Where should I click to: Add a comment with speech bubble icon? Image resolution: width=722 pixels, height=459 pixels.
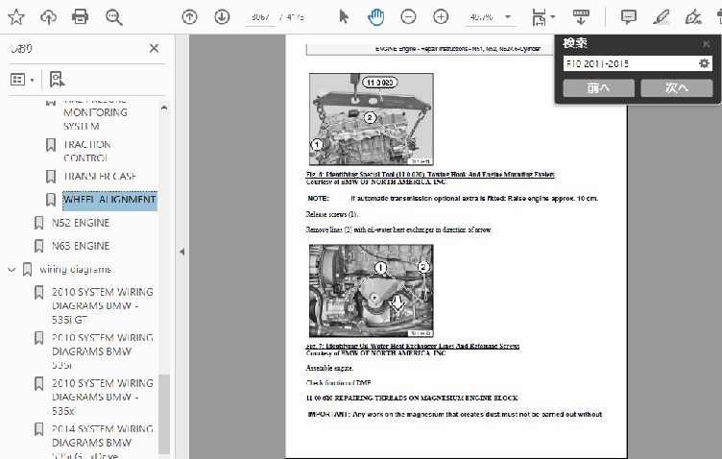click(628, 16)
